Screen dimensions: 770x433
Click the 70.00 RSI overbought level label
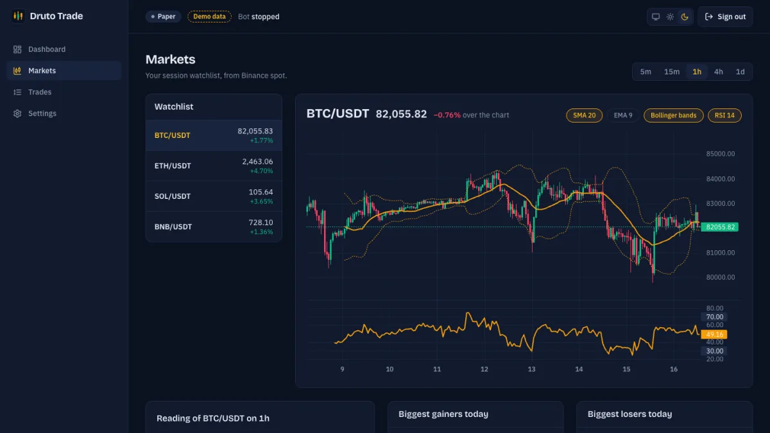point(714,317)
